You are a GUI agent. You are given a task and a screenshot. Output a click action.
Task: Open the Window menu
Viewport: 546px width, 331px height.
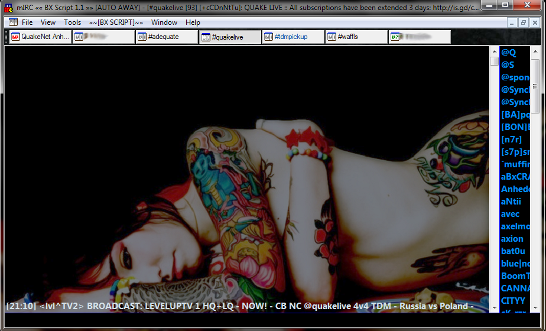pyautogui.click(x=164, y=22)
